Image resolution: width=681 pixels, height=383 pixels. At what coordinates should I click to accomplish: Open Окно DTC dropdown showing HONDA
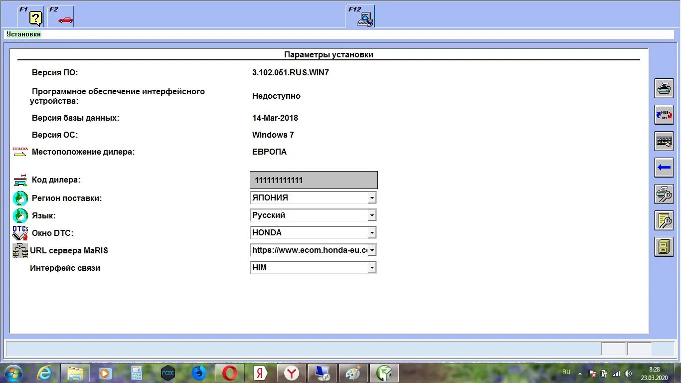pos(313,232)
